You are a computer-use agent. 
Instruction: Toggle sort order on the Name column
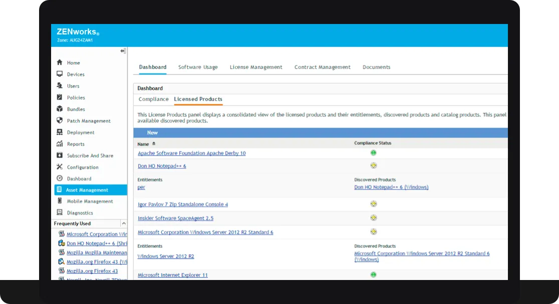click(153, 142)
